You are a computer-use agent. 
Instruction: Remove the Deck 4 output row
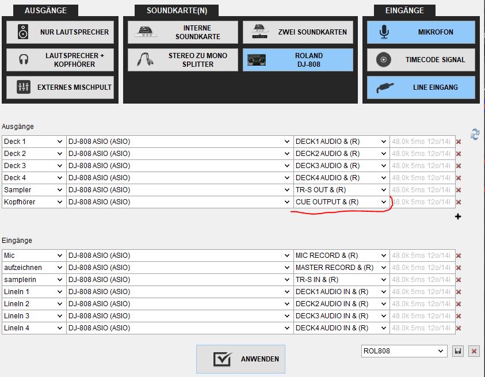pyautogui.click(x=459, y=178)
